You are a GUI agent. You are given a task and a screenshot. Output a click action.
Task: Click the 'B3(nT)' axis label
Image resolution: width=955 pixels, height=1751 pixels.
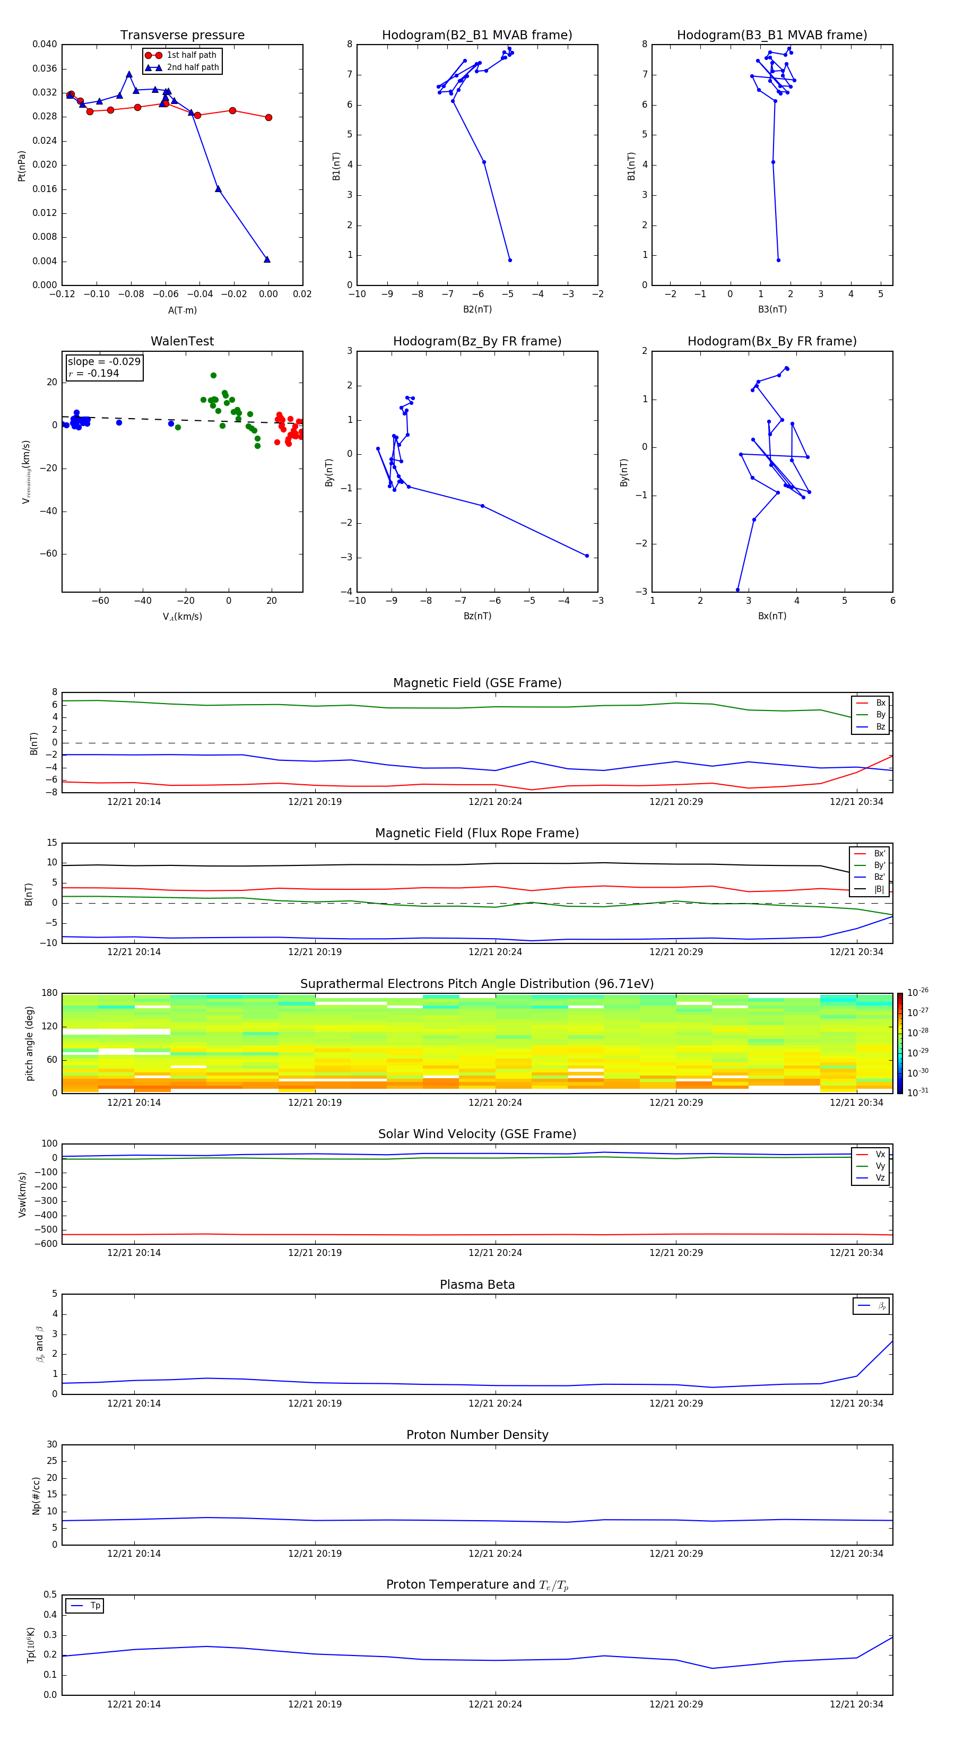tap(772, 309)
